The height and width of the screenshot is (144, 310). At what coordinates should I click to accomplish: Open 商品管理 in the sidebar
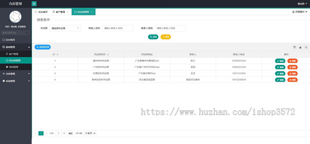[x=16, y=67]
